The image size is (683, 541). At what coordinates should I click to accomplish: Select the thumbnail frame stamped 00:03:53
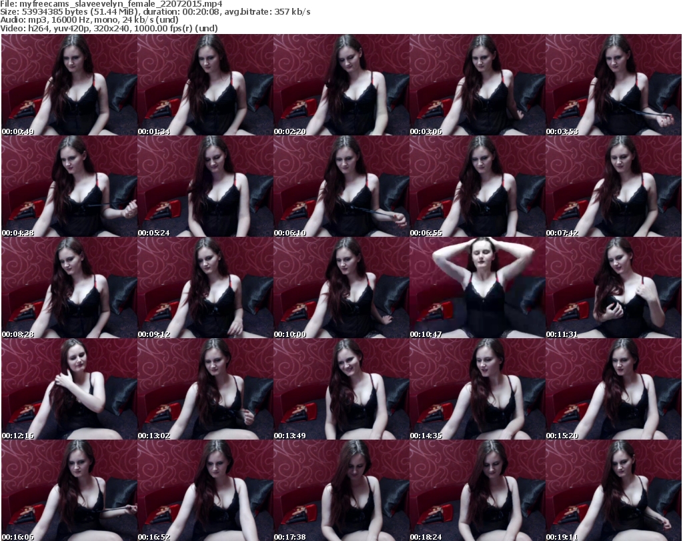614,85
